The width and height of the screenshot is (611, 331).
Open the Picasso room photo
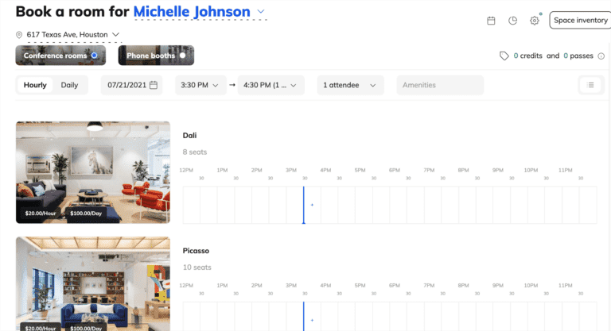[x=93, y=284]
